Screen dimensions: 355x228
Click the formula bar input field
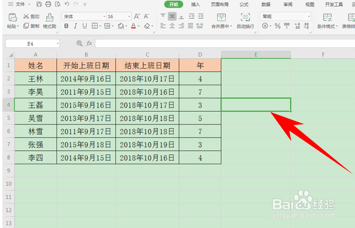pyautogui.click(x=225, y=43)
